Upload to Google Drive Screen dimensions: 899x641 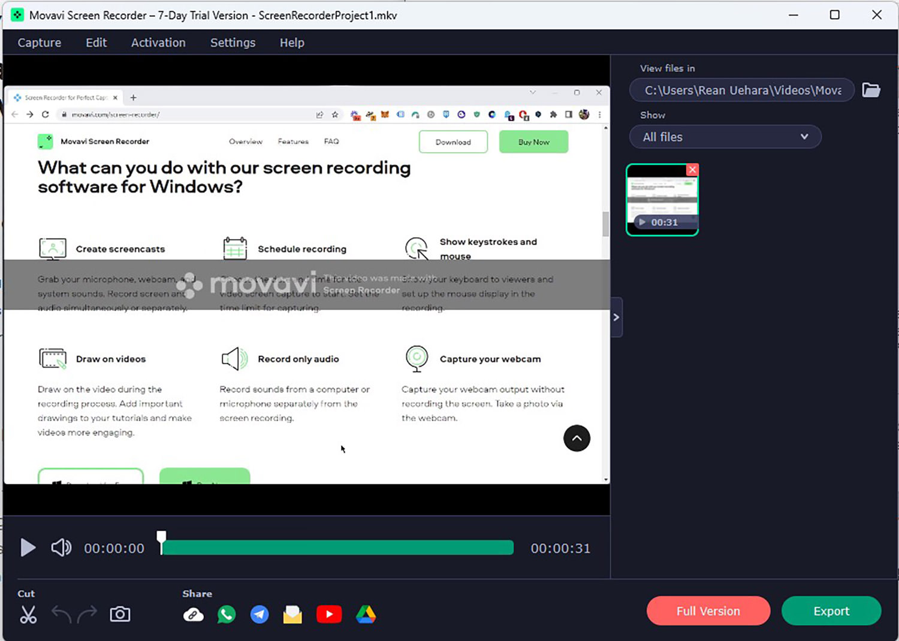click(x=366, y=615)
